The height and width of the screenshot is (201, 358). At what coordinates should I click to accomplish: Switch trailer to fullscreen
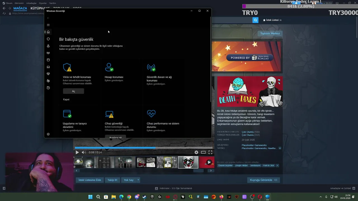click(x=210, y=152)
